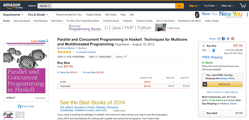Expand the rating breakdown arrow next to stars
This screenshot has width=249, height=120.
(x=73, y=52)
